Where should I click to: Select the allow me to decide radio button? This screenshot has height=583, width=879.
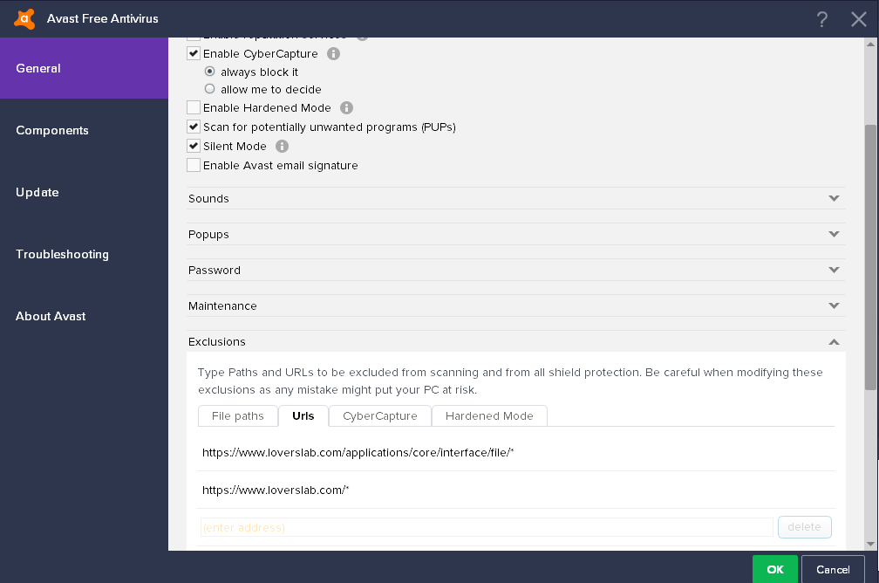tap(209, 89)
